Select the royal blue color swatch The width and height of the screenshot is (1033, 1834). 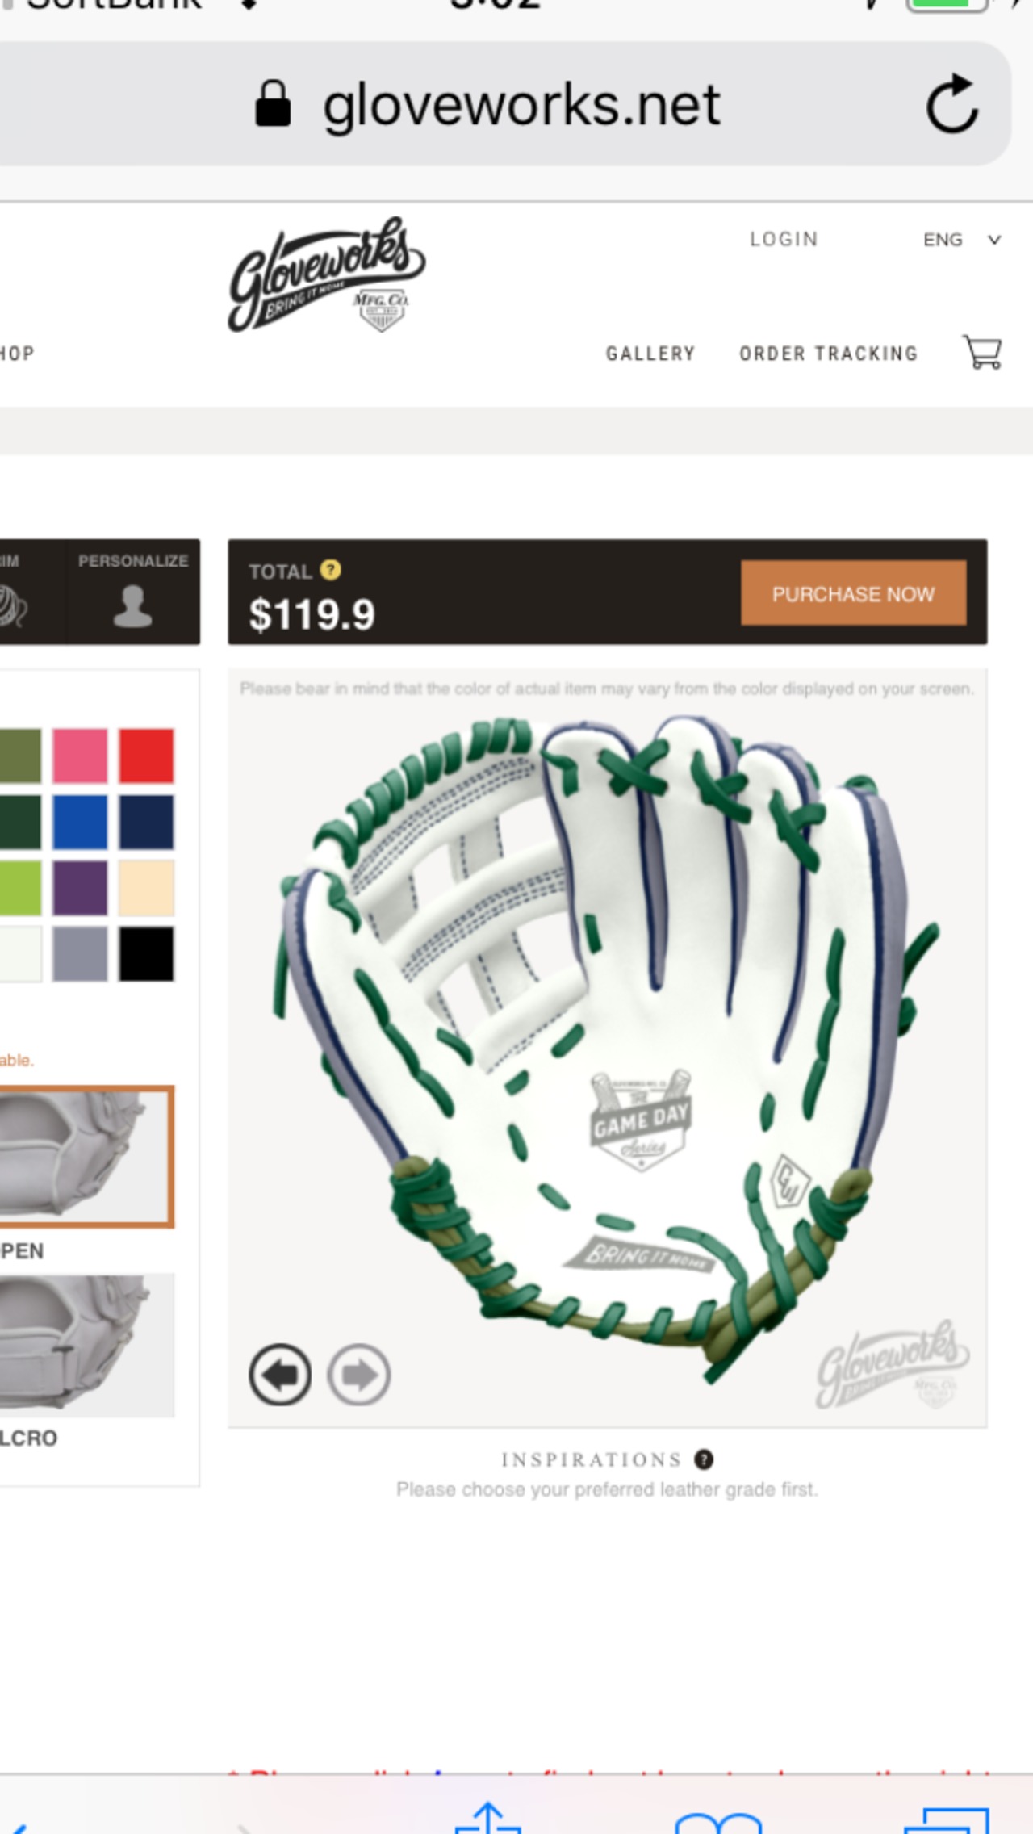click(80, 822)
